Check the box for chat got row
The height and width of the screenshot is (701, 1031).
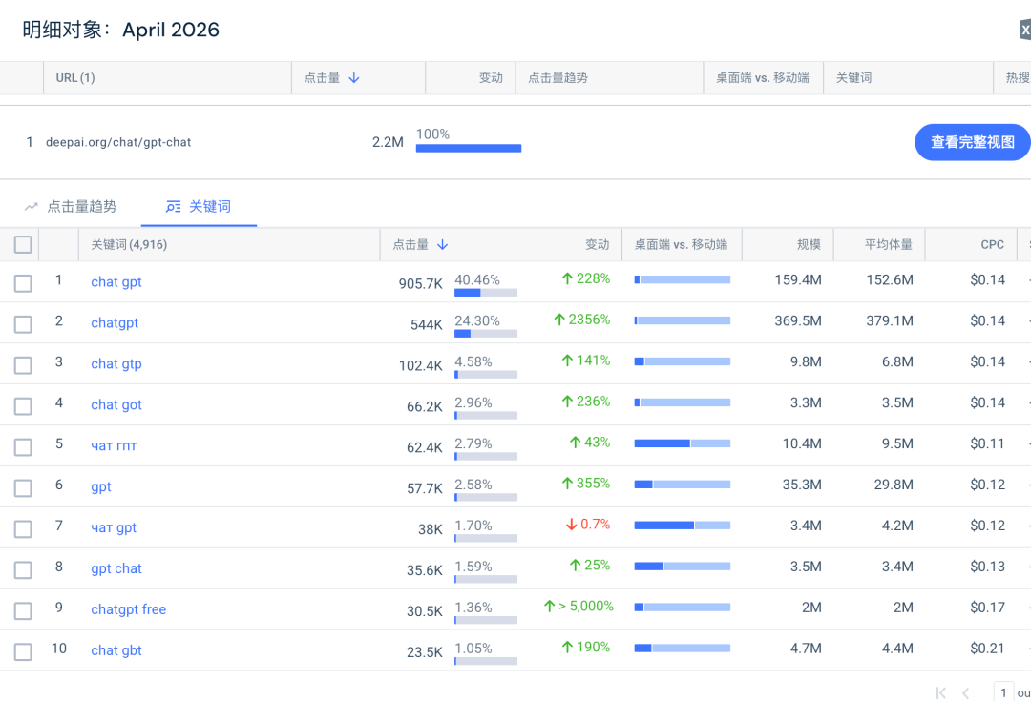(x=23, y=406)
